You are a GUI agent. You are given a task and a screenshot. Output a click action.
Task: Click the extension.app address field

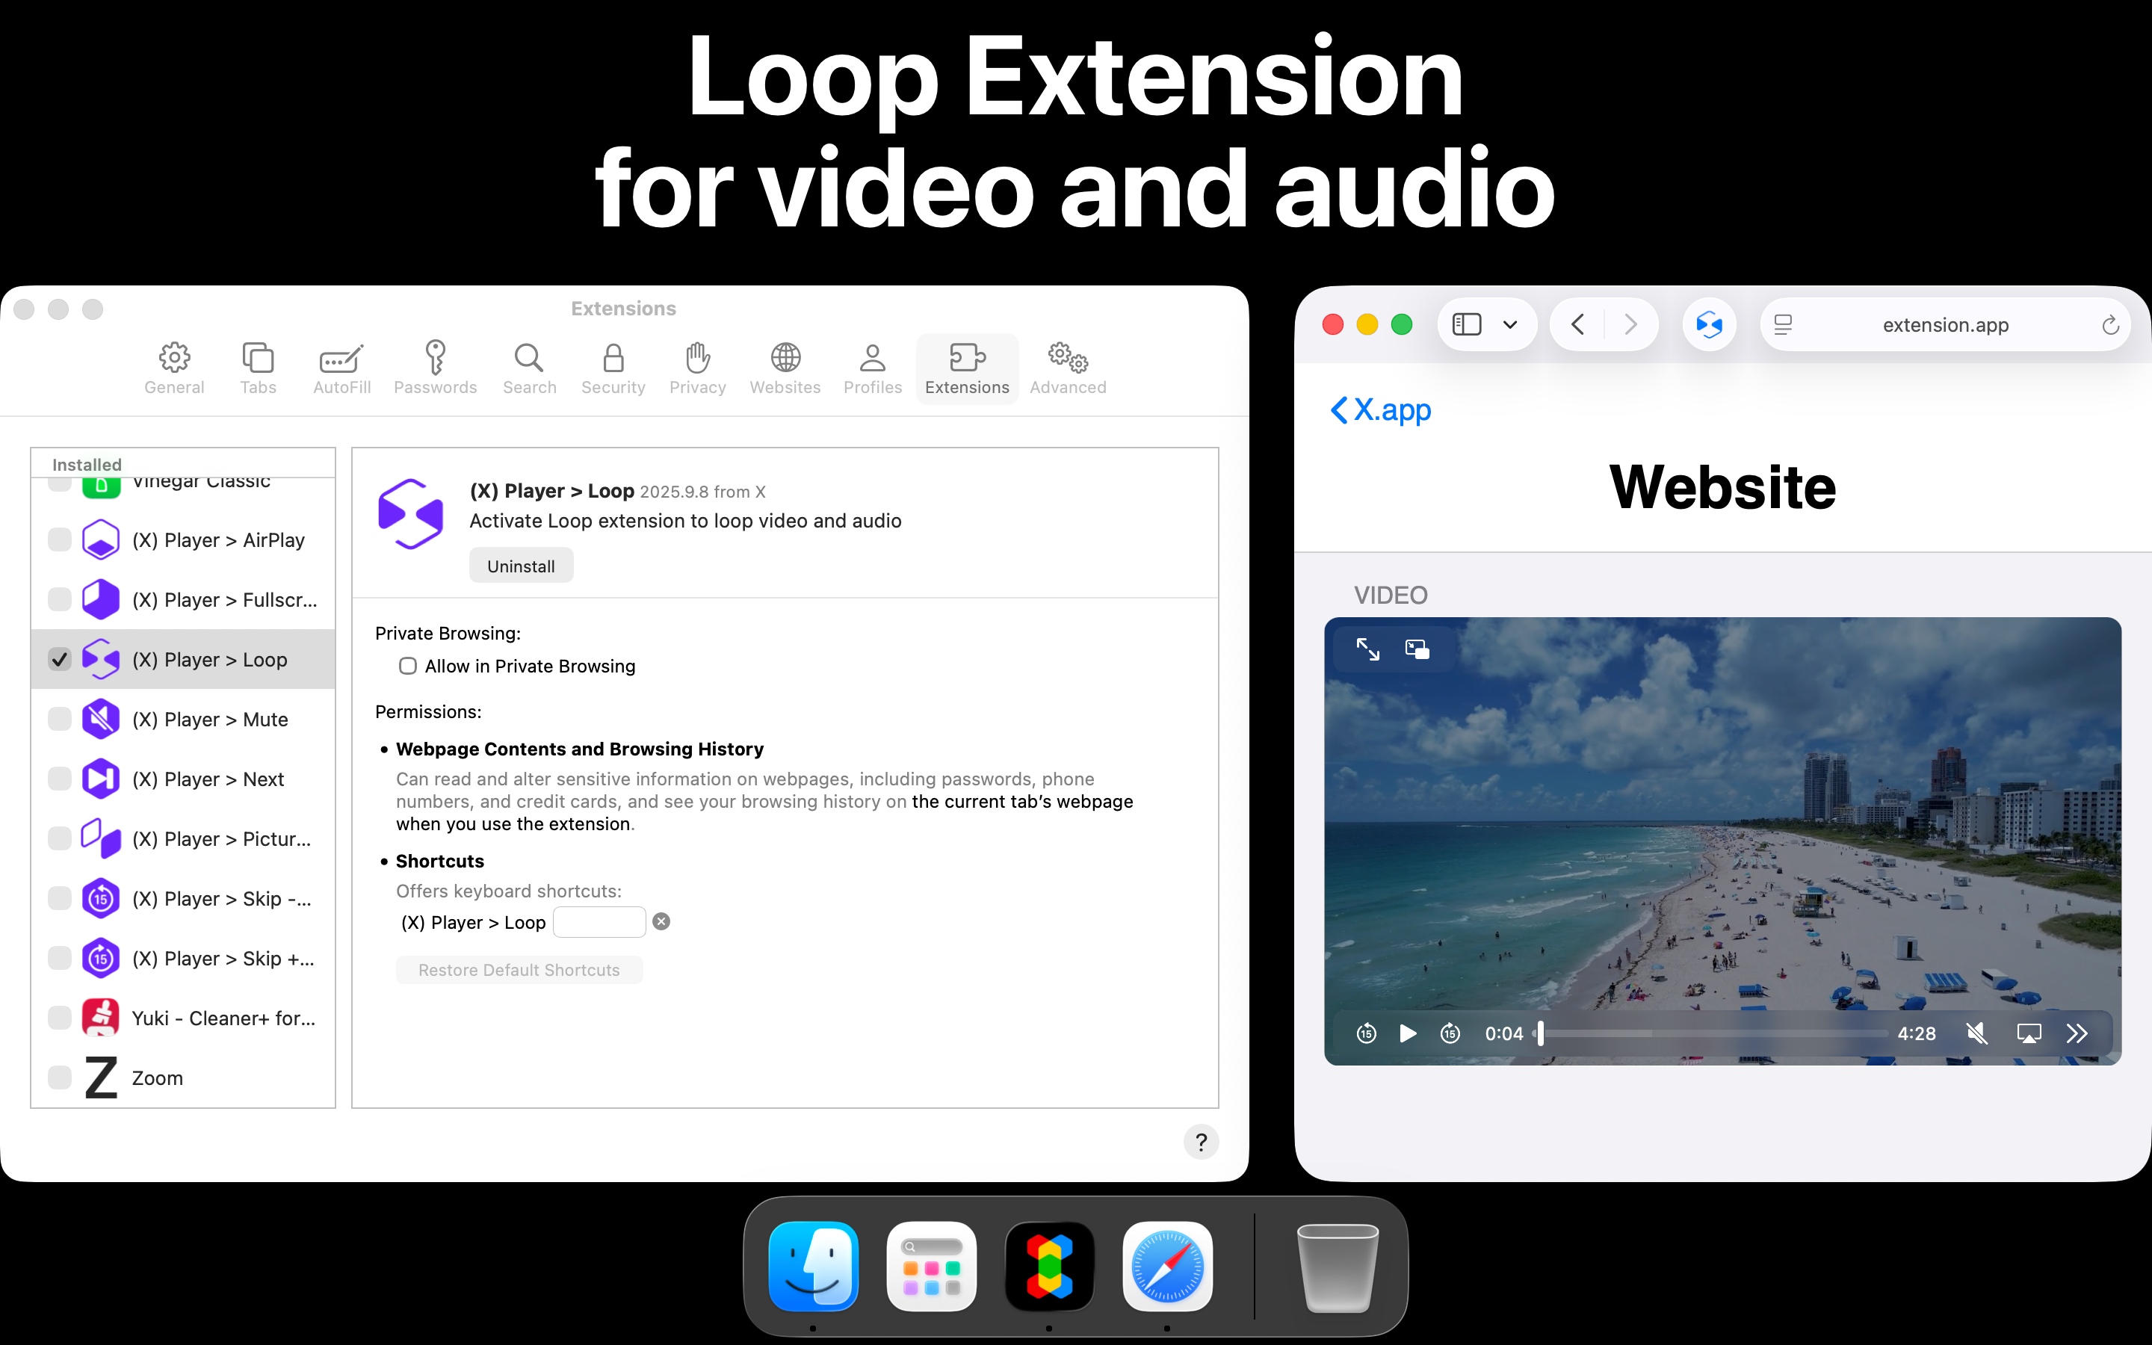click(1945, 326)
